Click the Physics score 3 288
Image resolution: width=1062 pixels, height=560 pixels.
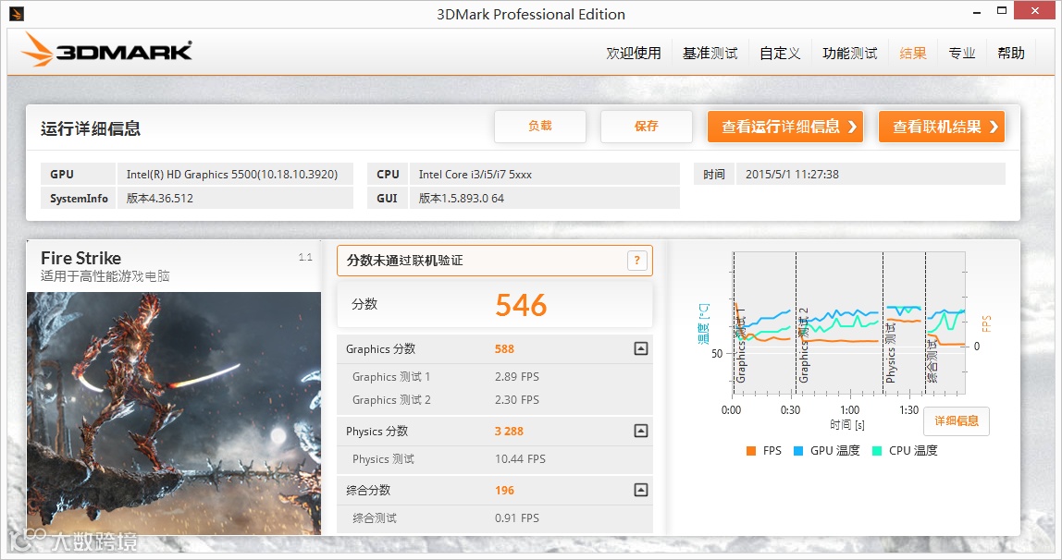point(509,431)
